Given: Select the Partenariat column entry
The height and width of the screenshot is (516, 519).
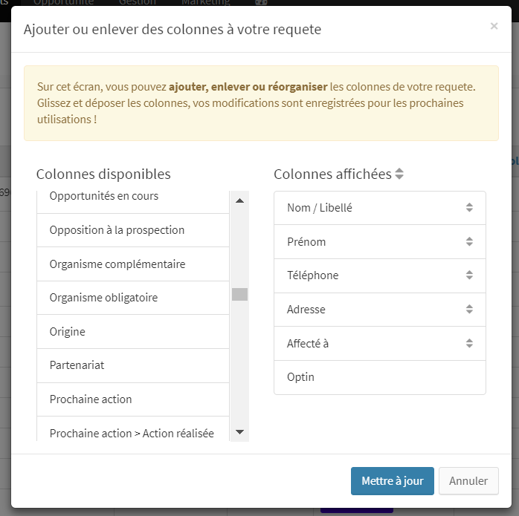Looking at the screenshot, I should 133,365.
